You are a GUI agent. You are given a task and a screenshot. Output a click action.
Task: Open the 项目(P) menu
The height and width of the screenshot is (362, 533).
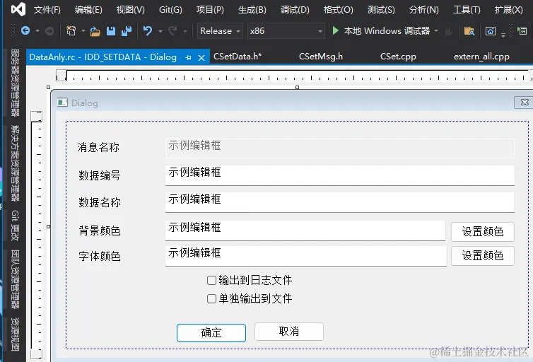point(210,9)
